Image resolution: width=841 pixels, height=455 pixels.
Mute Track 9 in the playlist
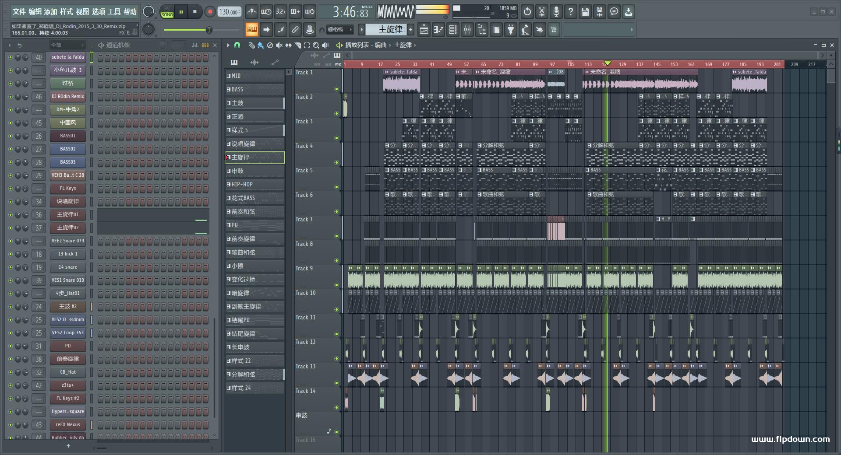pos(336,285)
